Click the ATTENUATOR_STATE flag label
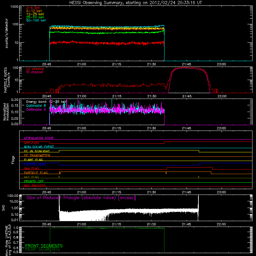The height and width of the screenshot is (256, 256). 39,138
